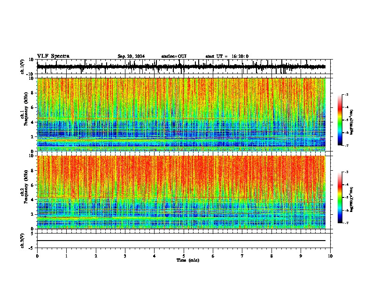The image size is (372, 287).
Task: Click the "2" kHz tick on ch.1 frequency axis
Action: (x=33, y=137)
